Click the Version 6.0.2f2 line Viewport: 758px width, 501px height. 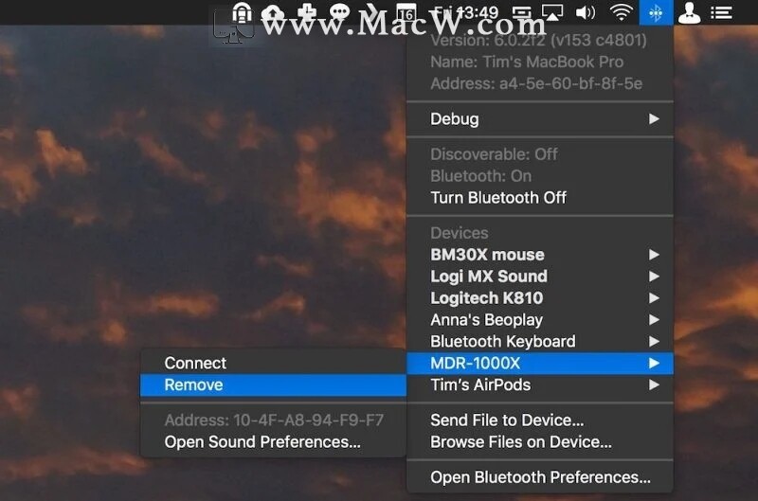tap(540, 40)
